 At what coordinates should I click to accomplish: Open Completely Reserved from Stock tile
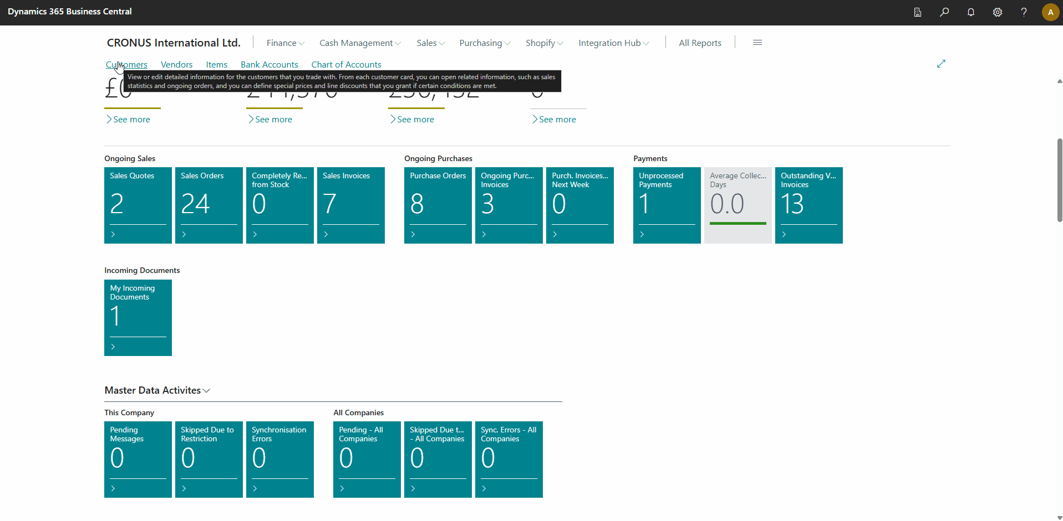click(280, 205)
